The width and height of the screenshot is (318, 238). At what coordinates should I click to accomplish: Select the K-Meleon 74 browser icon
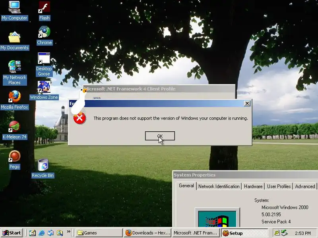coord(14,130)
